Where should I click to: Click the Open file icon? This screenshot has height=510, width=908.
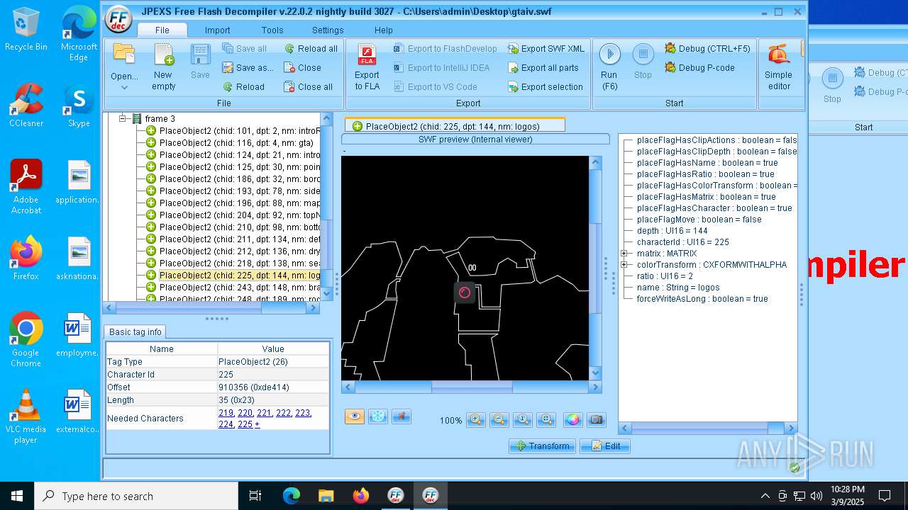[124, 55]
